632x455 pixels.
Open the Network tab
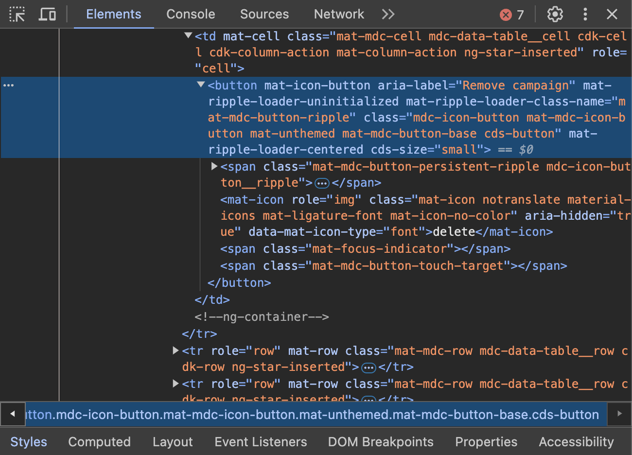pyautogui.click(x=339, y=14)
